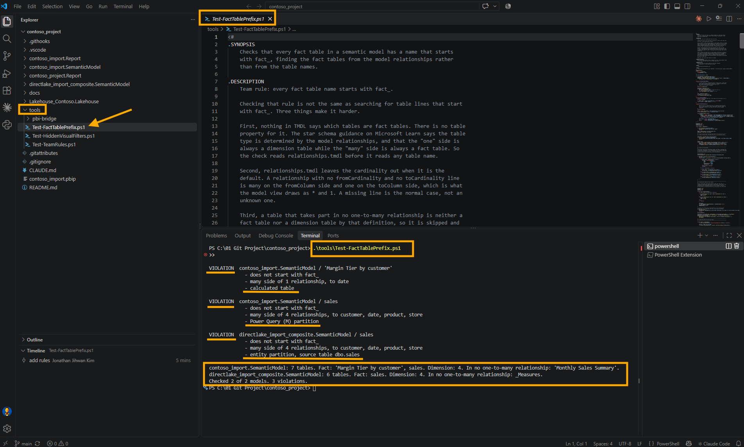Expand the docs folder

coord(25,93)
